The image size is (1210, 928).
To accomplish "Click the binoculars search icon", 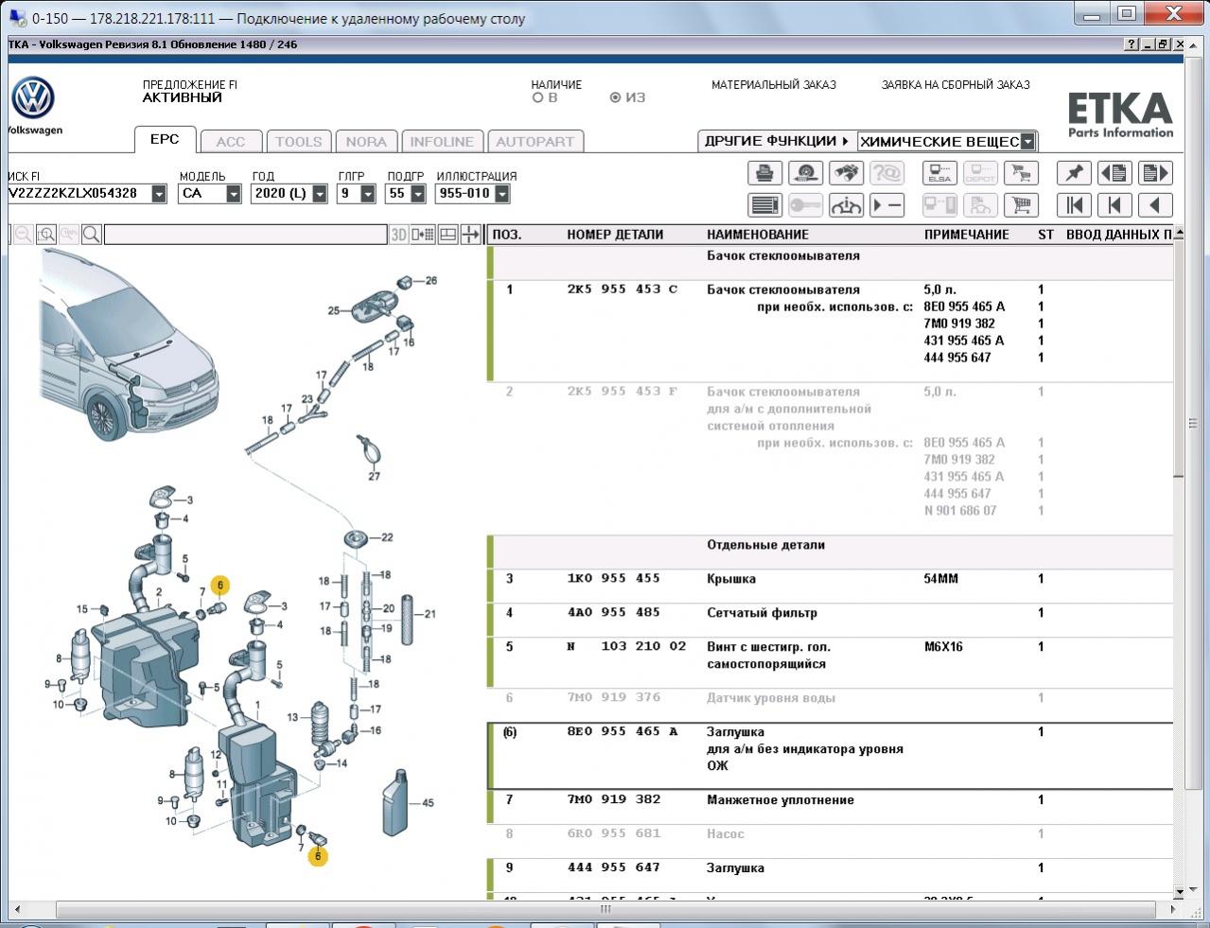I will click(846, 173).
